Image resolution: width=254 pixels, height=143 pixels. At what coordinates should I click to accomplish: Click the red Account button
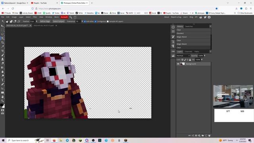[x=64, y=17]
